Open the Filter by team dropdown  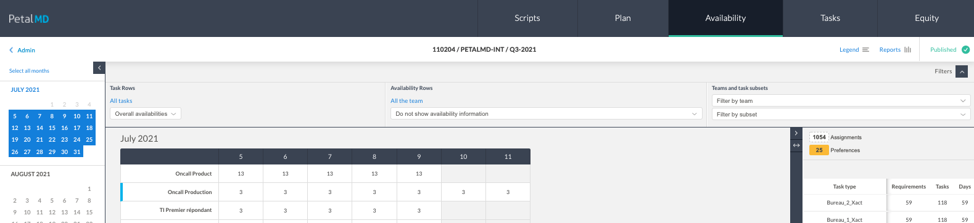[841, 100]
